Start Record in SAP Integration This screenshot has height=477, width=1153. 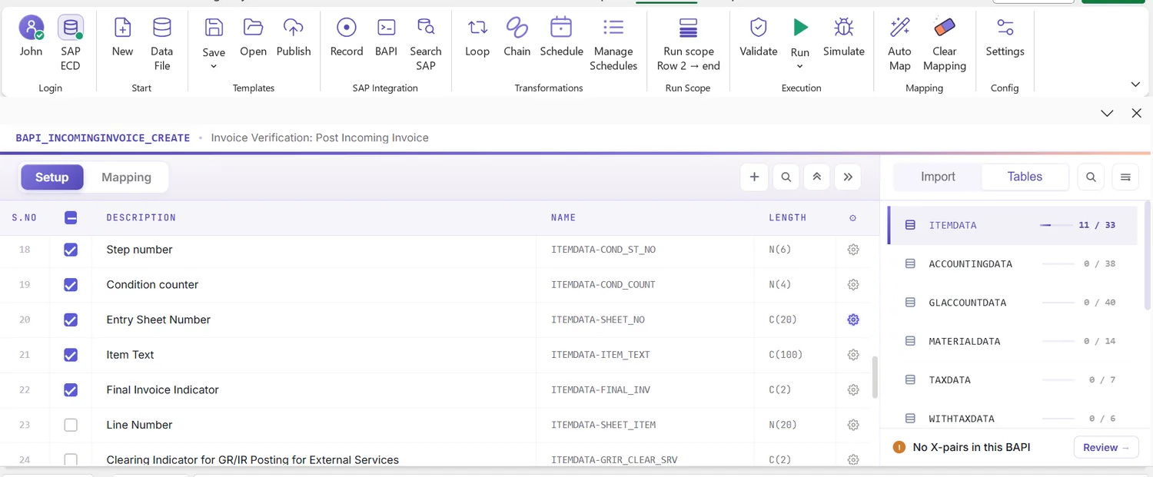pyautogui.click(x=347, y=38)
